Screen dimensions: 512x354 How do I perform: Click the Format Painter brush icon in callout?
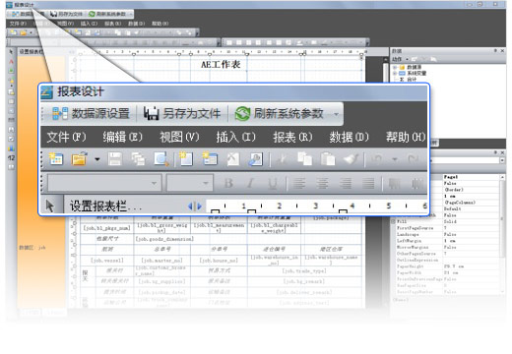(x=351, y=159)
